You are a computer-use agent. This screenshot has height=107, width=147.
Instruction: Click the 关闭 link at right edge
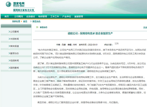tap(145, 27)
